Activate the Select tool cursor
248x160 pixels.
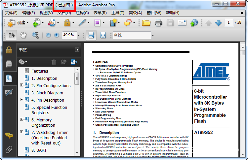tap(12, 35)
